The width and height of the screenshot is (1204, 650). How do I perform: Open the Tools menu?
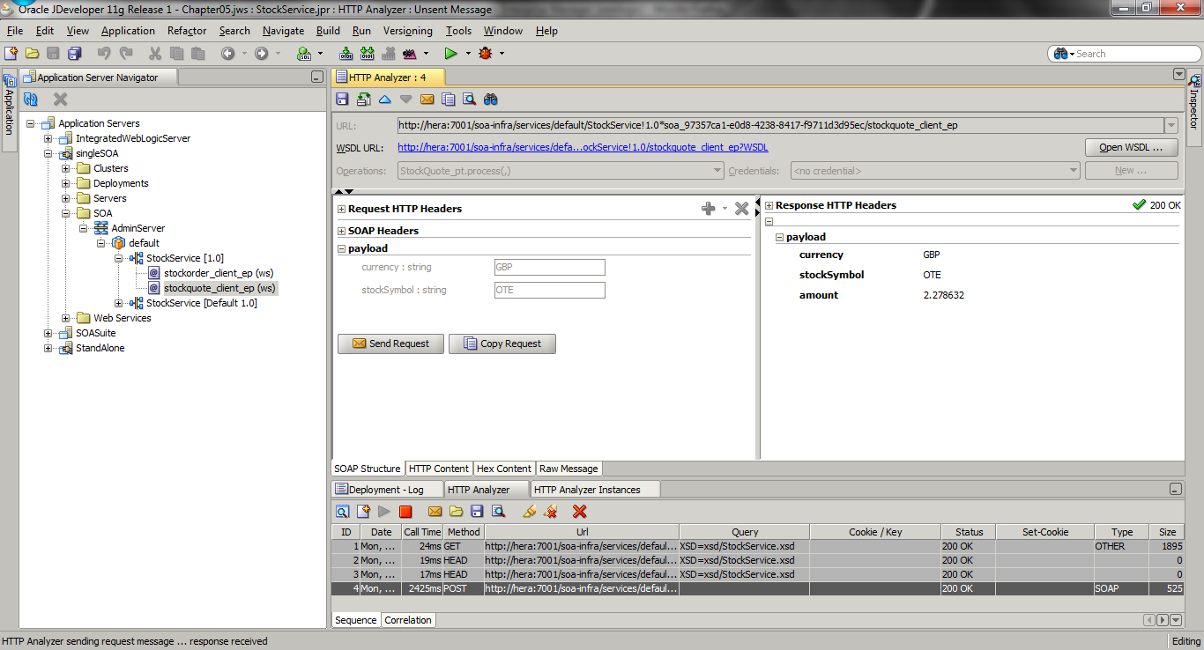tap(458, 31)
